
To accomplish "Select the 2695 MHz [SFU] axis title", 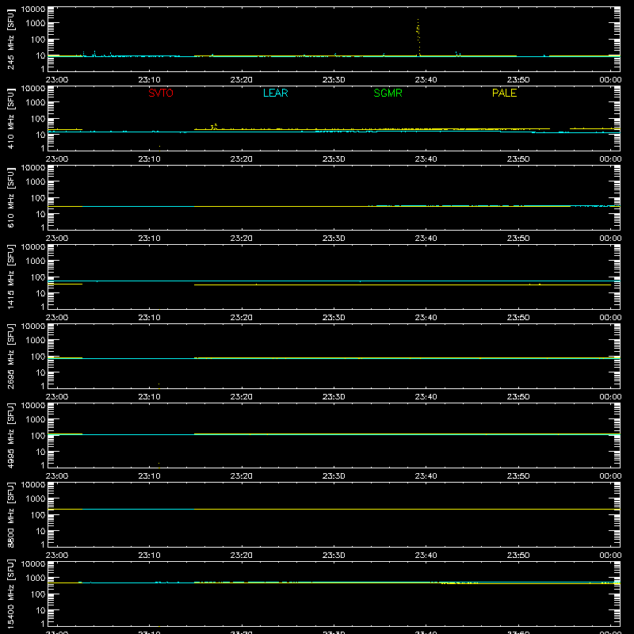I will [x=10, y=356].
